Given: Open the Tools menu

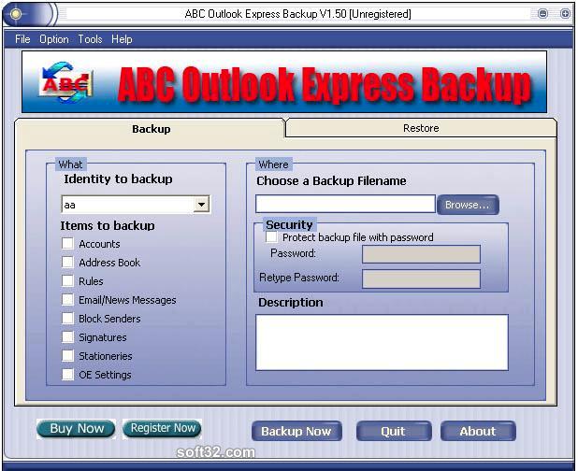Looking at the screenshot, I should coord(90,39).
